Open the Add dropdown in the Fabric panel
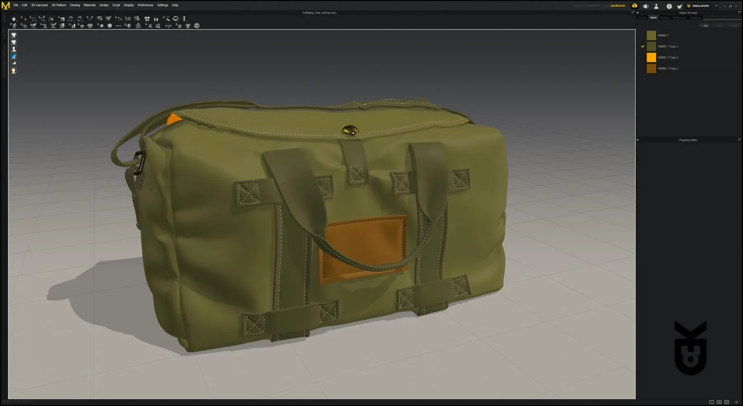 [704, 26]
